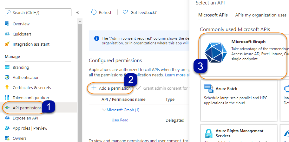The width and height of the screenshot is (289, 142).
Task: Open Token configuration
Action: pos(31,98)
